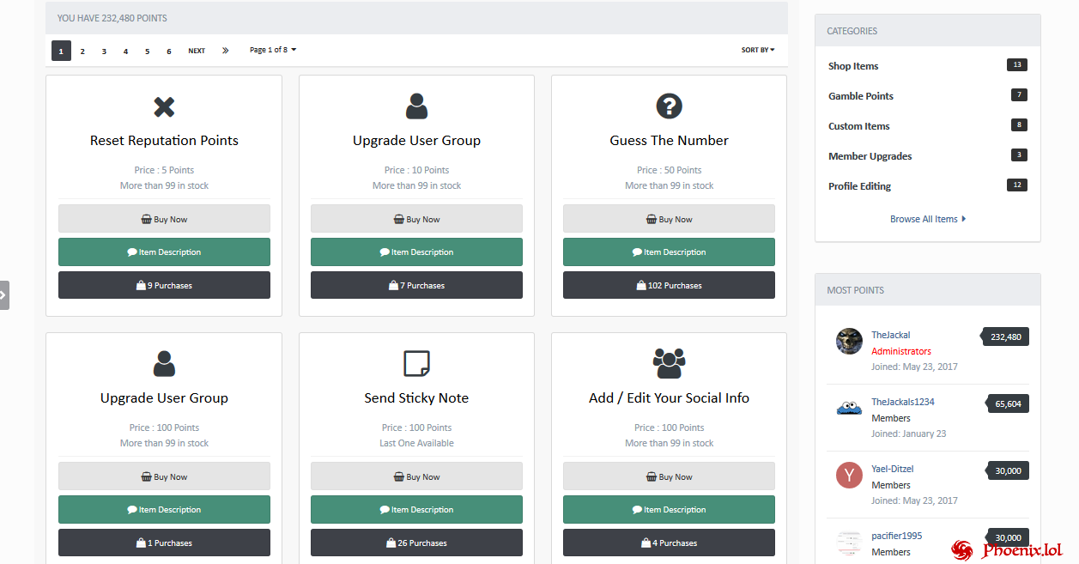The width and height of the screenshot is (1079, 564).
Task: Open the Sort By dropdown
Action: point(757,50)
